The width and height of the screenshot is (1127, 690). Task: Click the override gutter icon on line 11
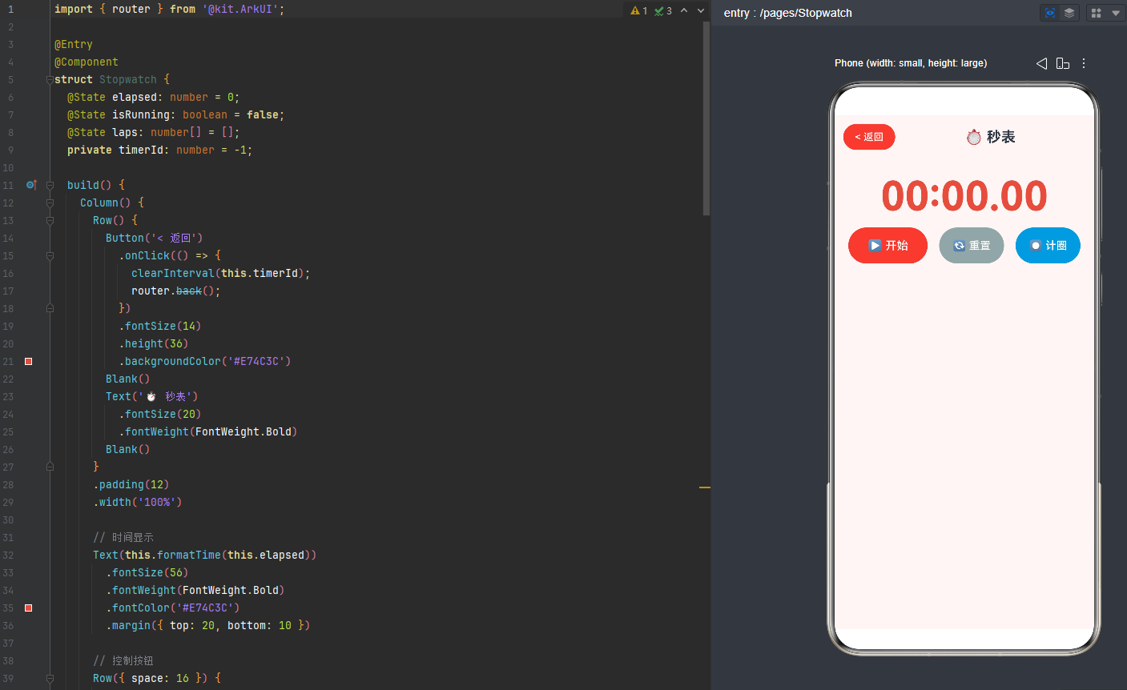coord(31,185)
